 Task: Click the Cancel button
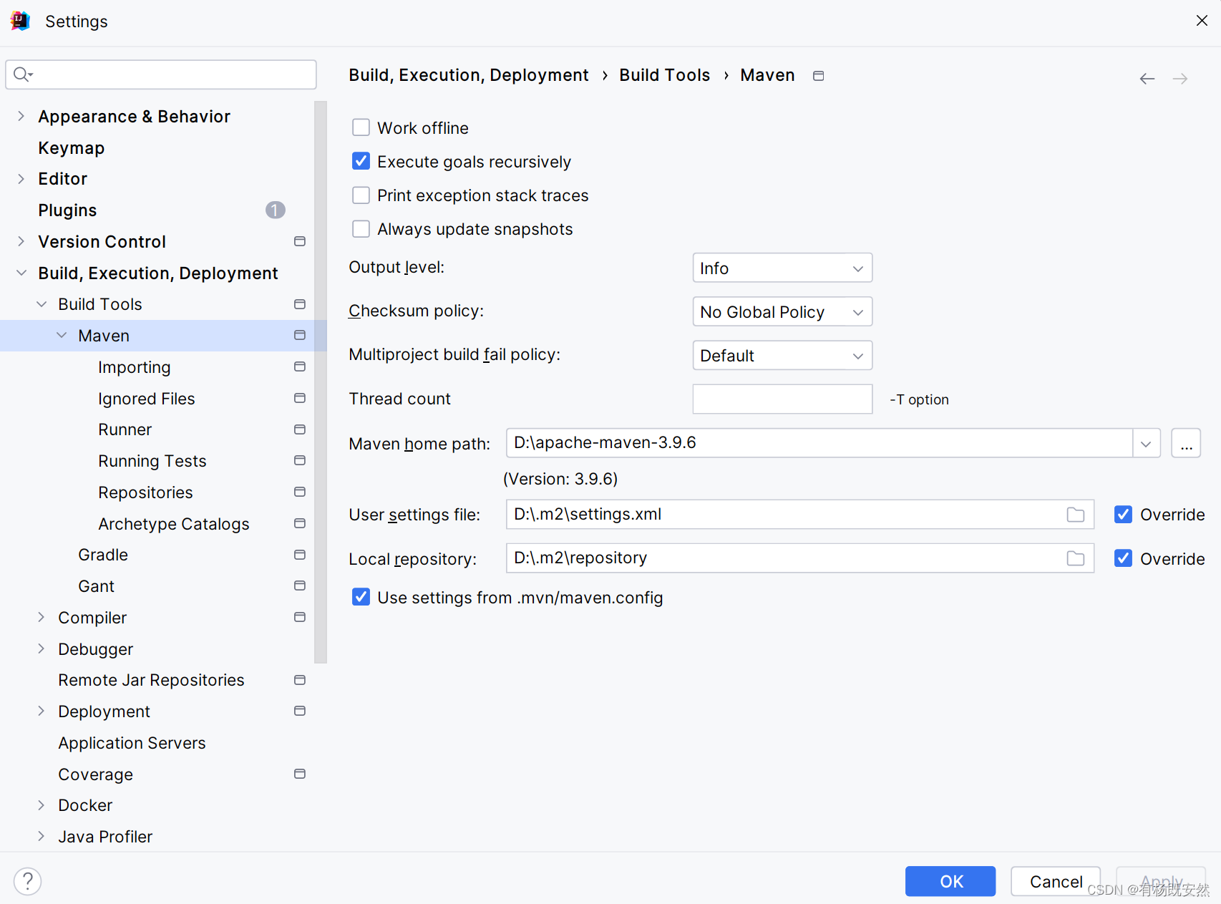coord(1056,881)
